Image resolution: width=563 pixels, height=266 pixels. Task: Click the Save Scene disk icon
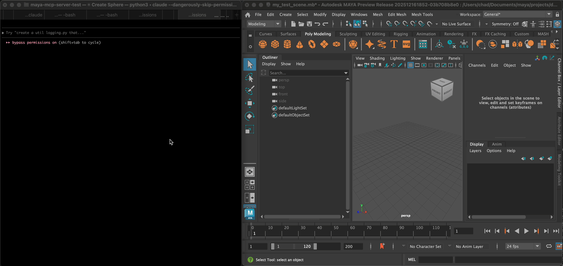pos(309,24)
